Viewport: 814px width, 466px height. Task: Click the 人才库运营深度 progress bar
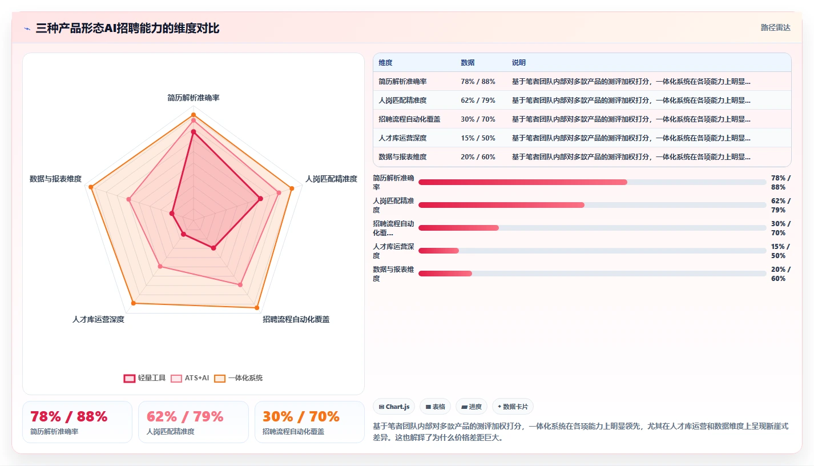point(593,251)
